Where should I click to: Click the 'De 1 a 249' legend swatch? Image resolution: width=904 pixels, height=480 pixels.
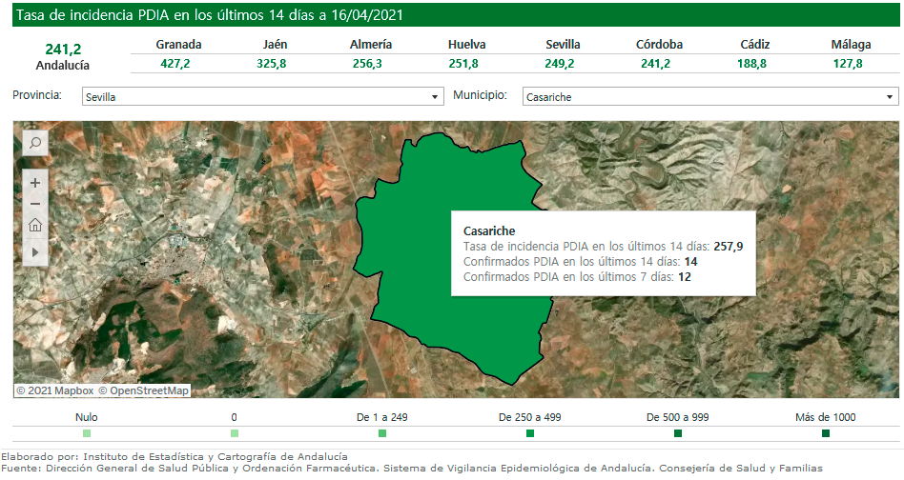(x=382, y=434)
